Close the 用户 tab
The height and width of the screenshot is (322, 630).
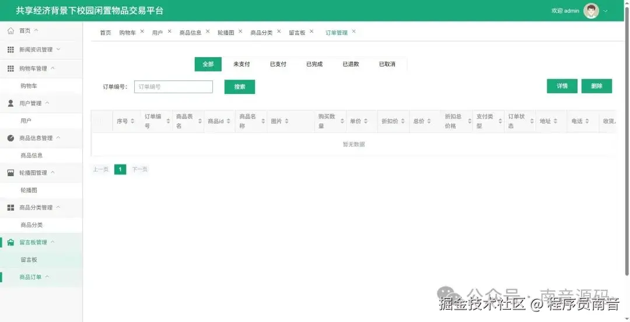pos(169,32)
